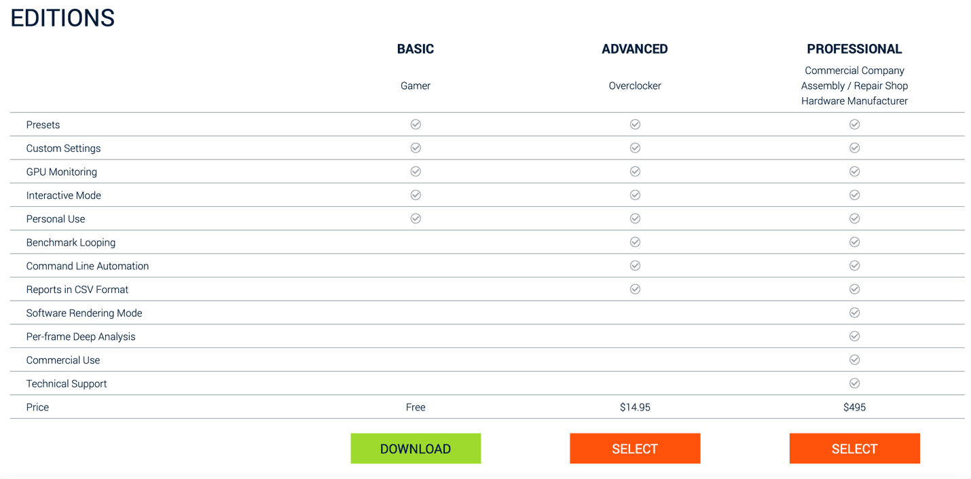The image size is (971, 479).
Task: Click the Per-frame Deep Analysis checkmark
Action: (x=854, y=336)
